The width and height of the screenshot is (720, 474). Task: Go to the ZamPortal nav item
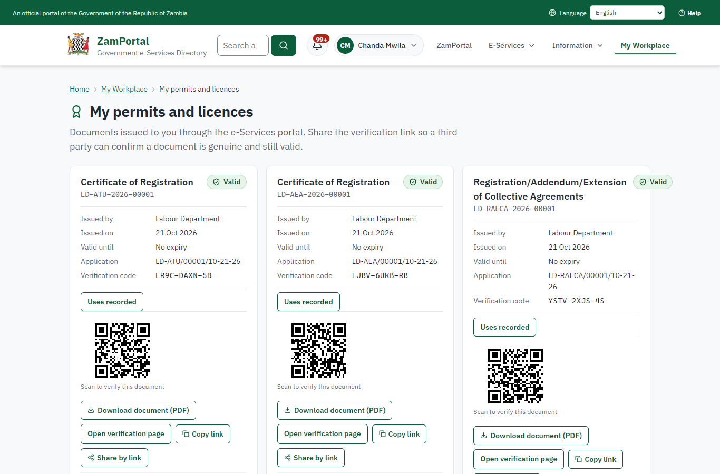[x=454, y=45]
